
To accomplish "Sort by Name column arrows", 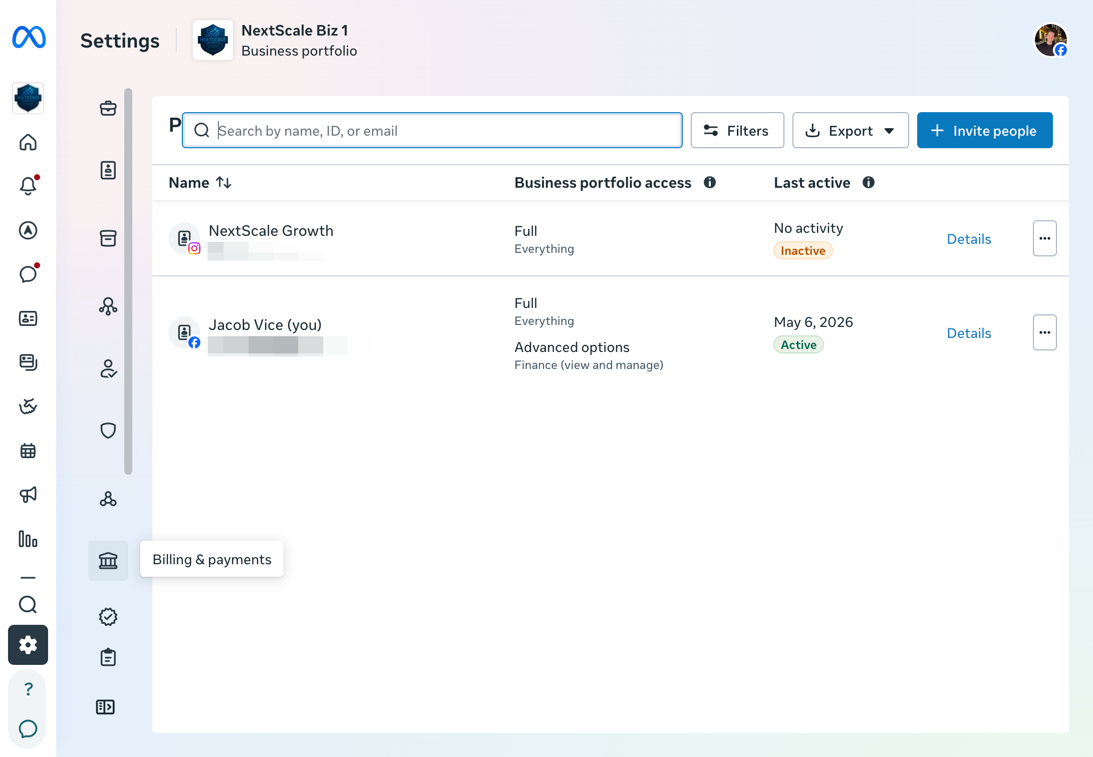I will [223, 183].
